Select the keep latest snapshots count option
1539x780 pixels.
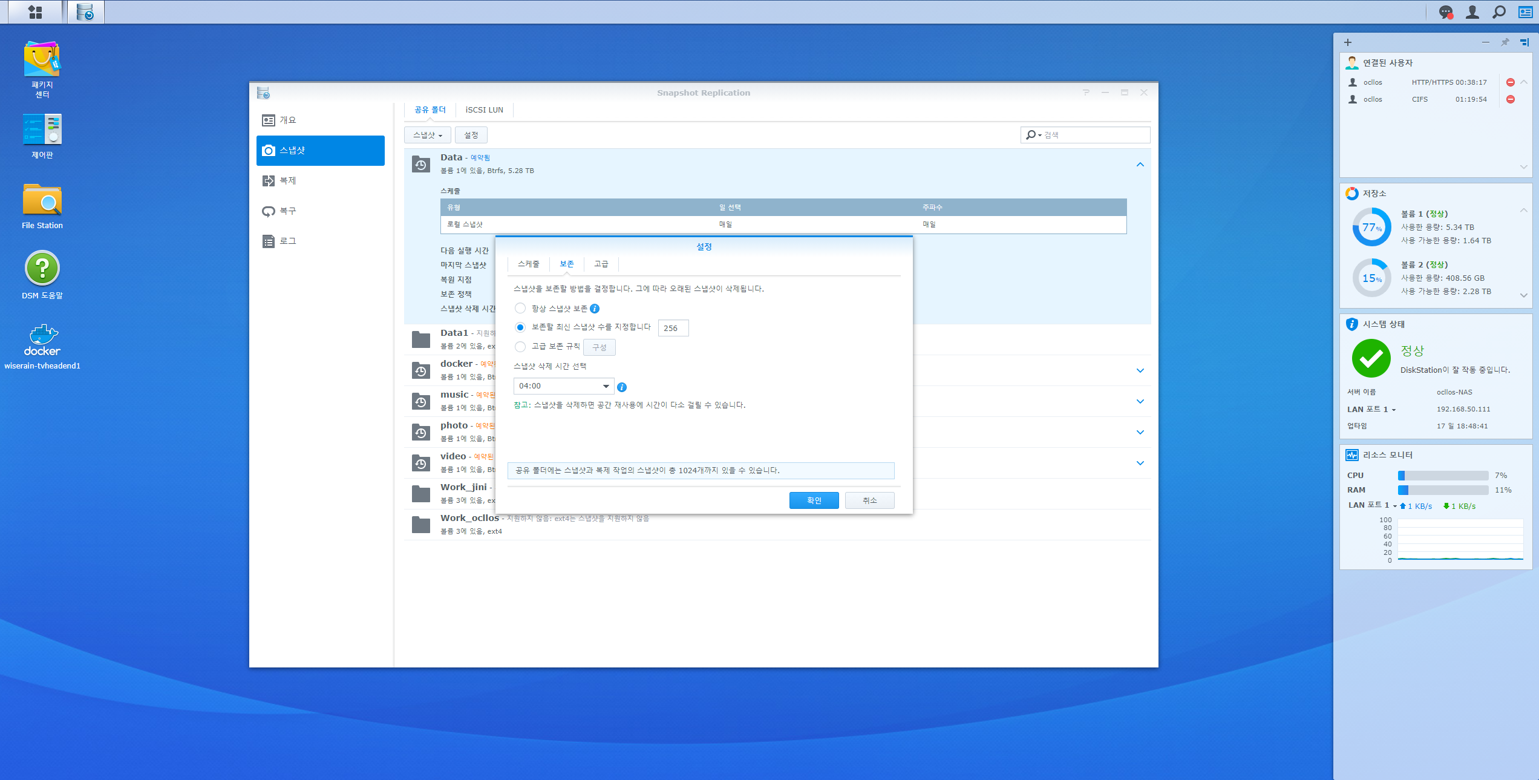click(520, 327)
